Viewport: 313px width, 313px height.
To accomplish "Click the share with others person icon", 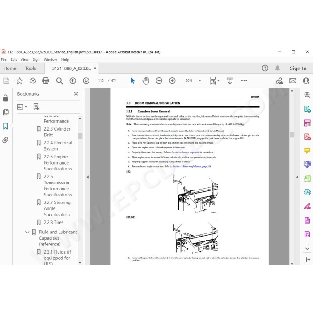I will click(306, 80).
